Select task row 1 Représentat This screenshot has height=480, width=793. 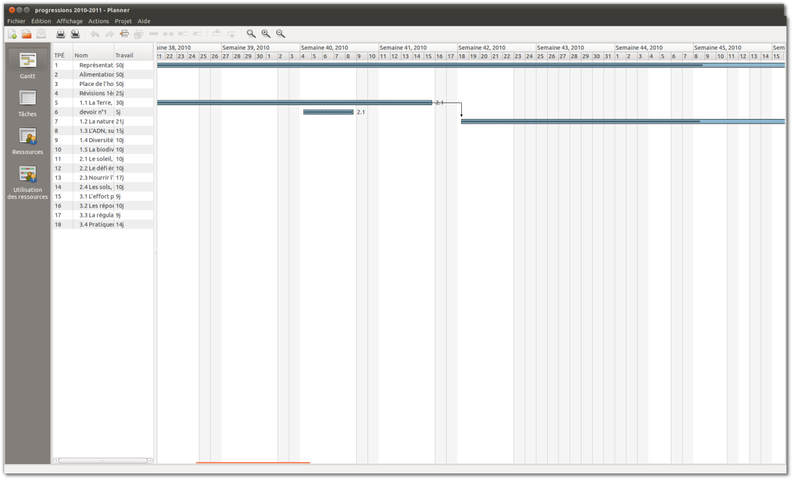[x=103, y=65]
